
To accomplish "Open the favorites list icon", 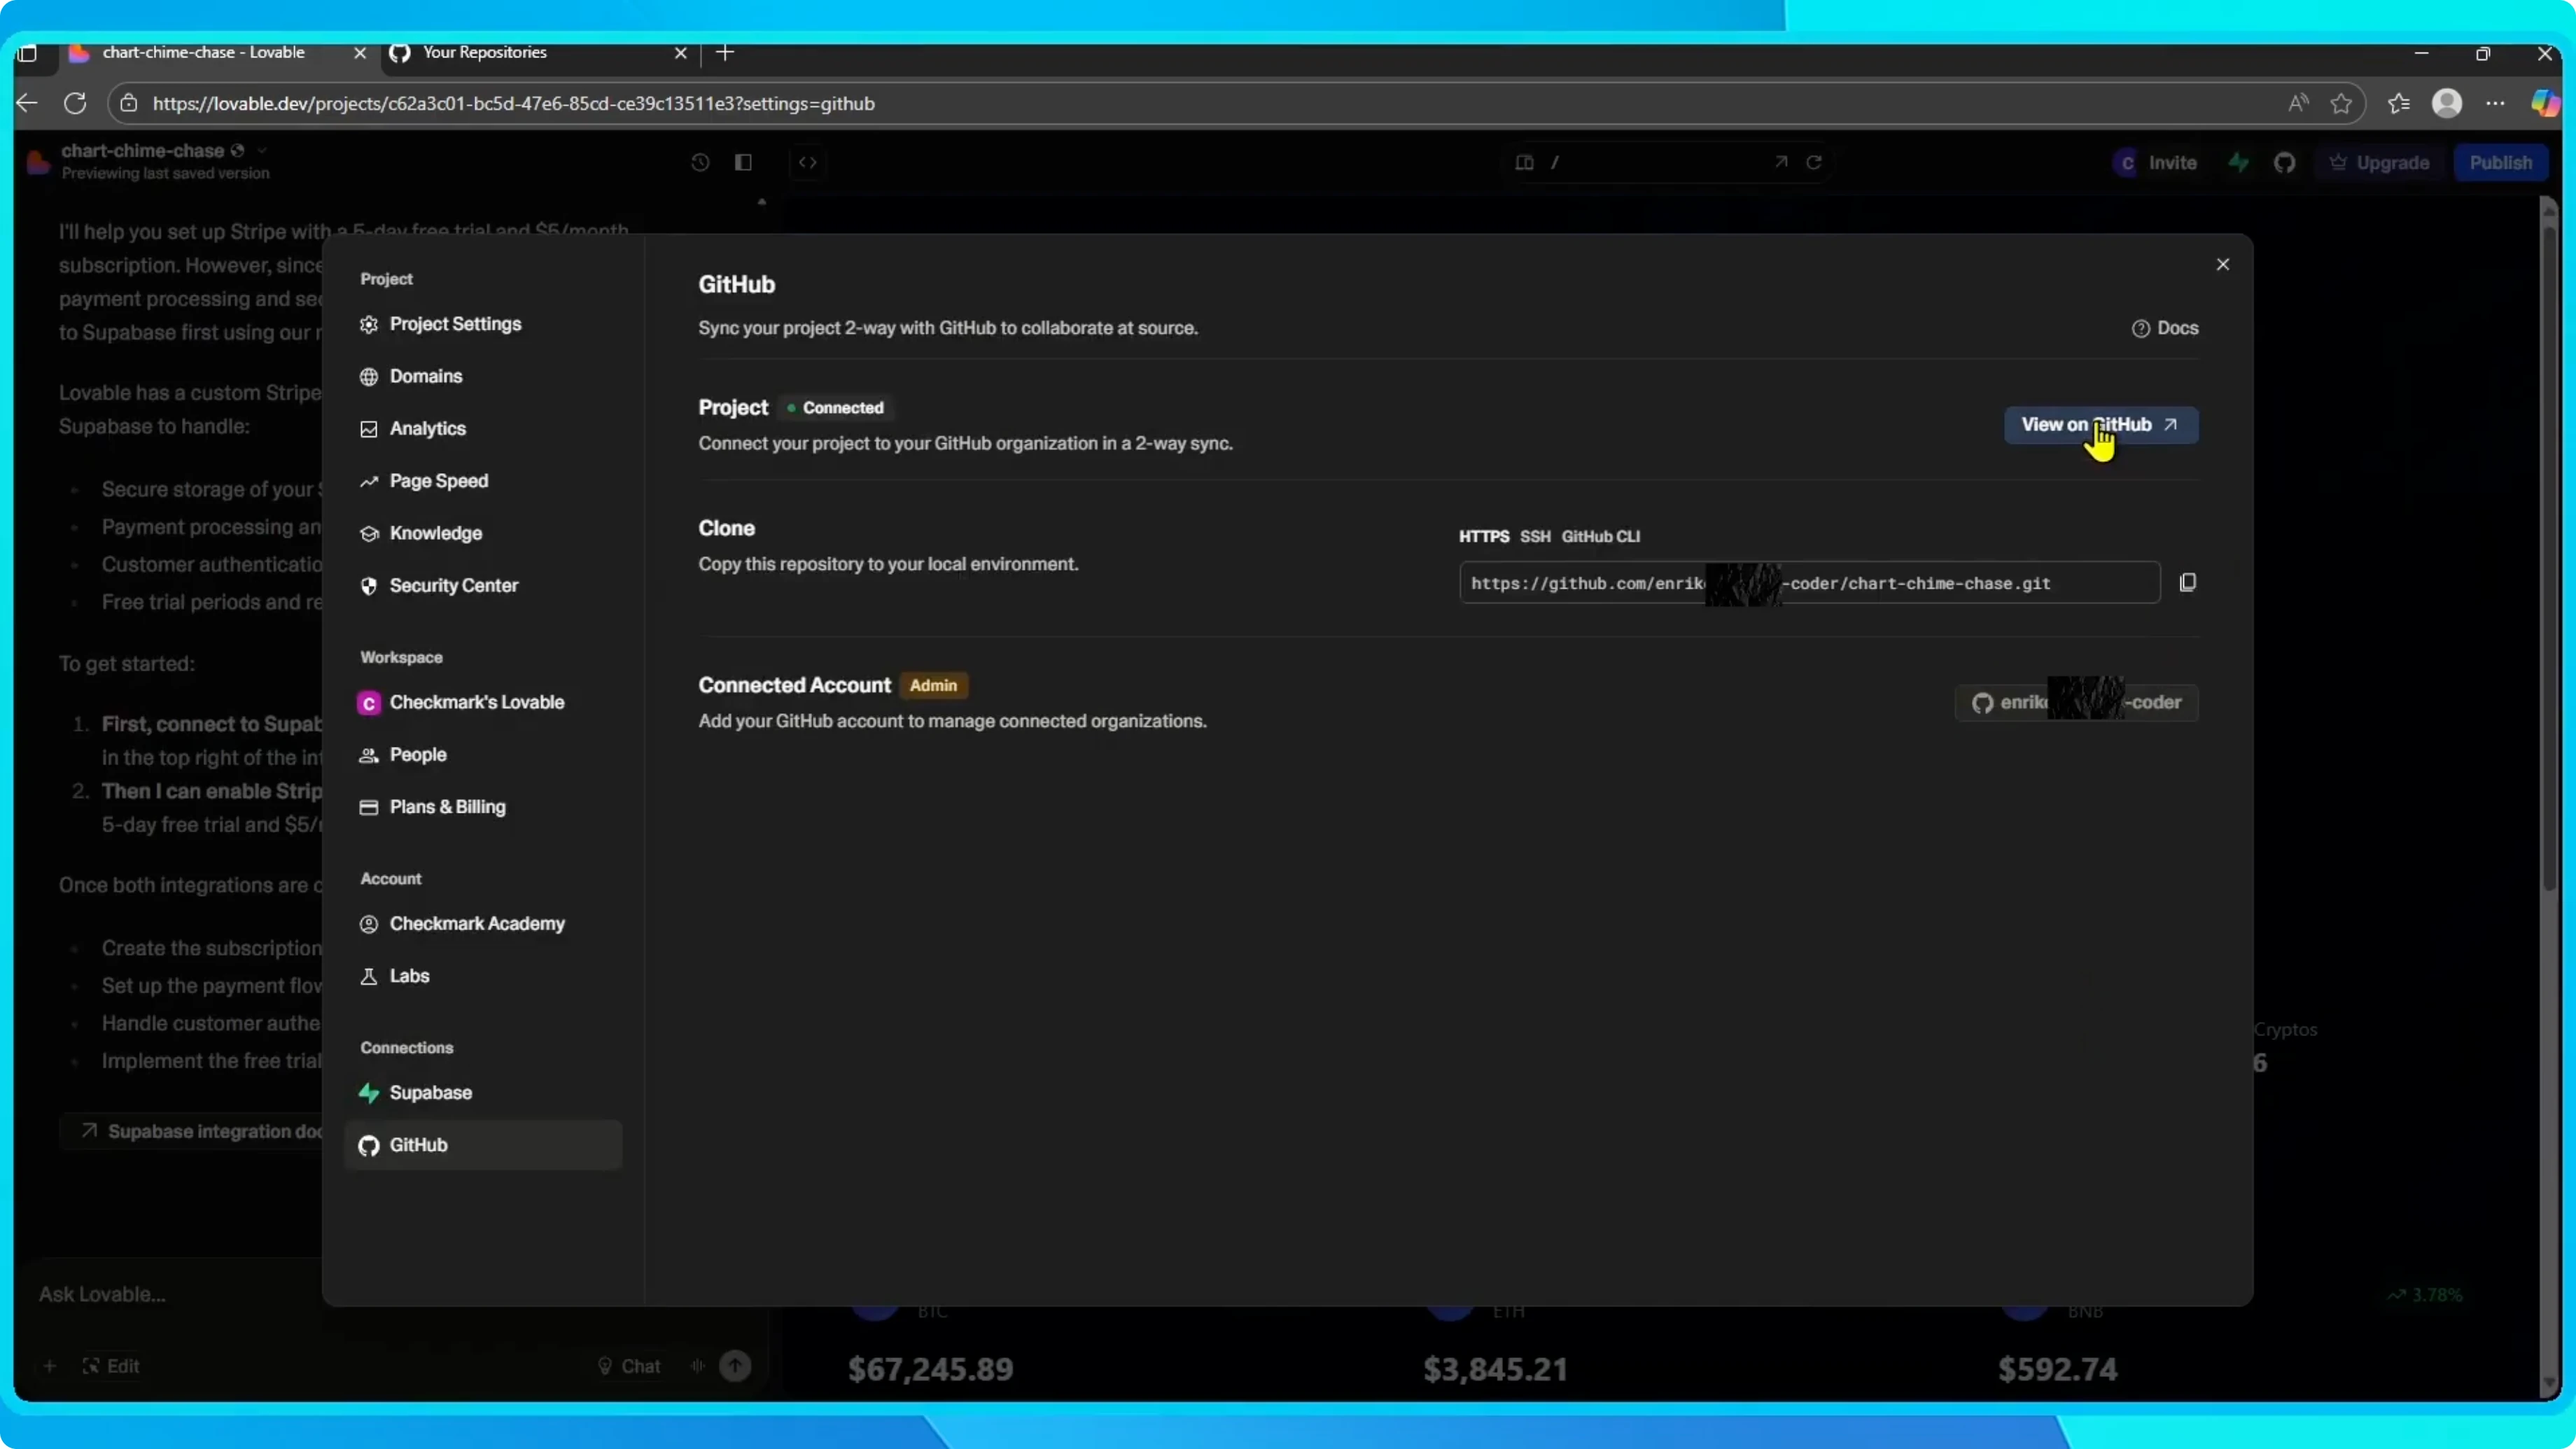I will point(2399,103).
